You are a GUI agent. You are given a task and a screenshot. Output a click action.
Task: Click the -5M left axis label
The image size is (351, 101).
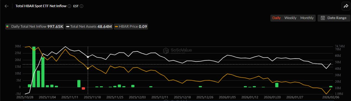click(x=18, y=94)
